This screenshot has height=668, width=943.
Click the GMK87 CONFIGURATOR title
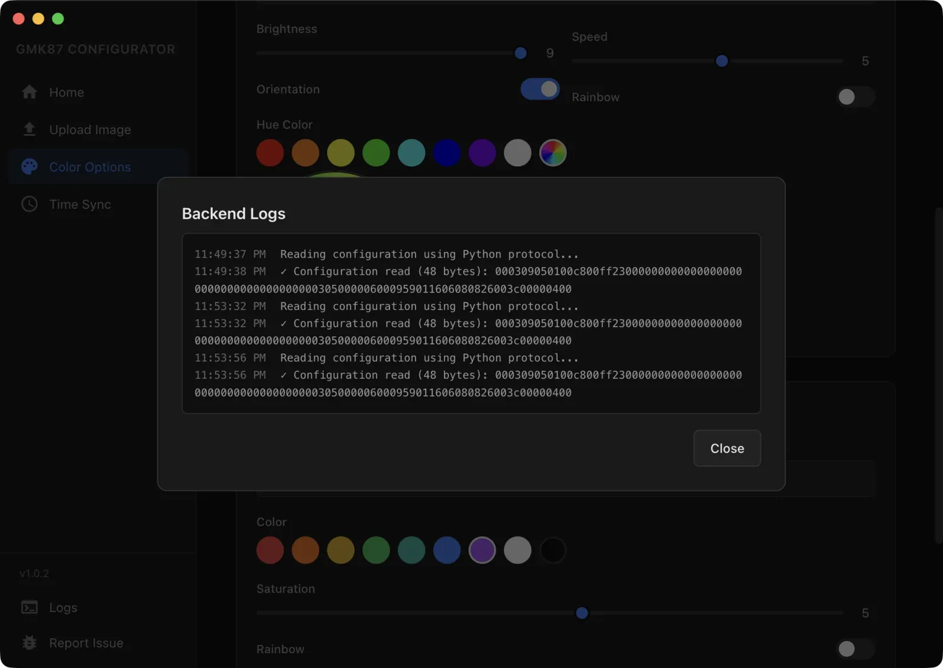pyautogui.click(x=95, y=49)
